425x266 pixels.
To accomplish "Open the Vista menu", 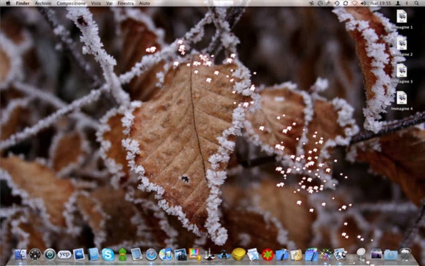I will [x=96, y=3].
